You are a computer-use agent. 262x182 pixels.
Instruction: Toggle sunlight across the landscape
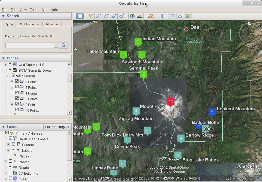[140, 16]
